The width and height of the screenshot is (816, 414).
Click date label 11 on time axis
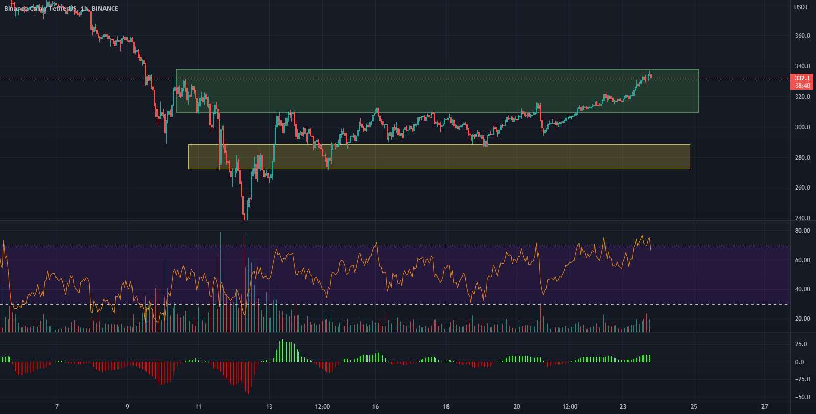point(198,407)
